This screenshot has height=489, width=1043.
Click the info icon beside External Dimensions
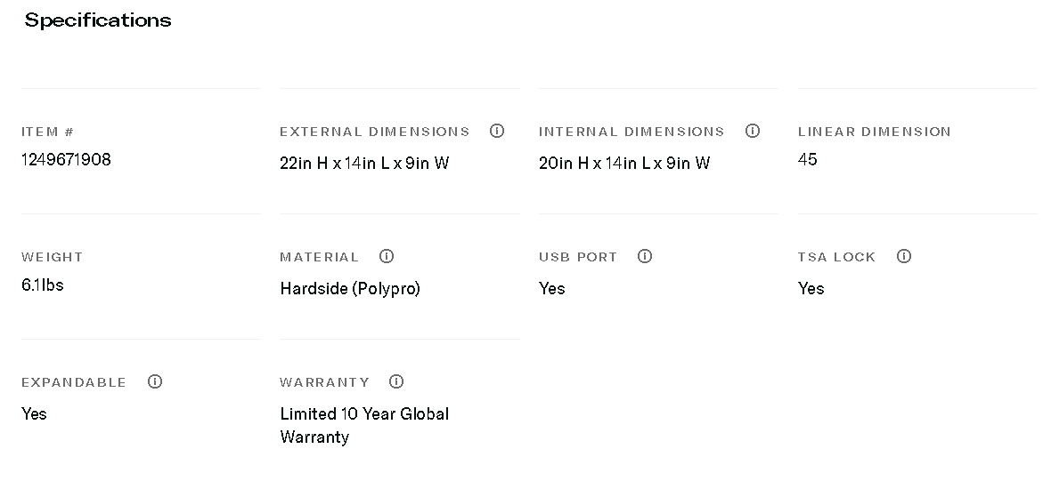(497, 131)
